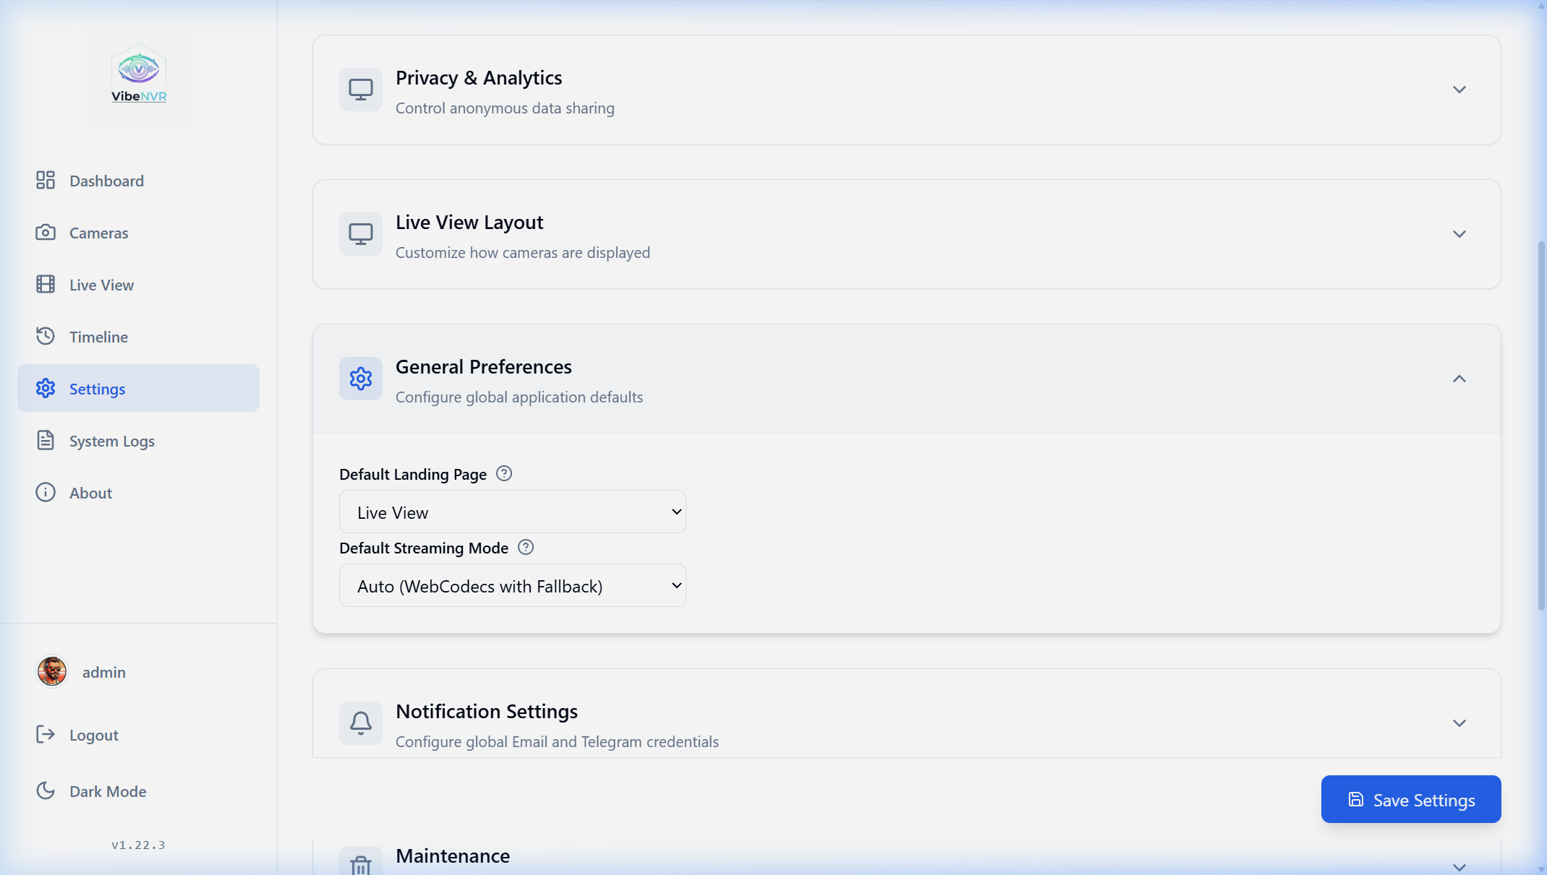Click the Live View Layout heading
The height and width of the screenshot is (875, 1547).
point(469,222)
